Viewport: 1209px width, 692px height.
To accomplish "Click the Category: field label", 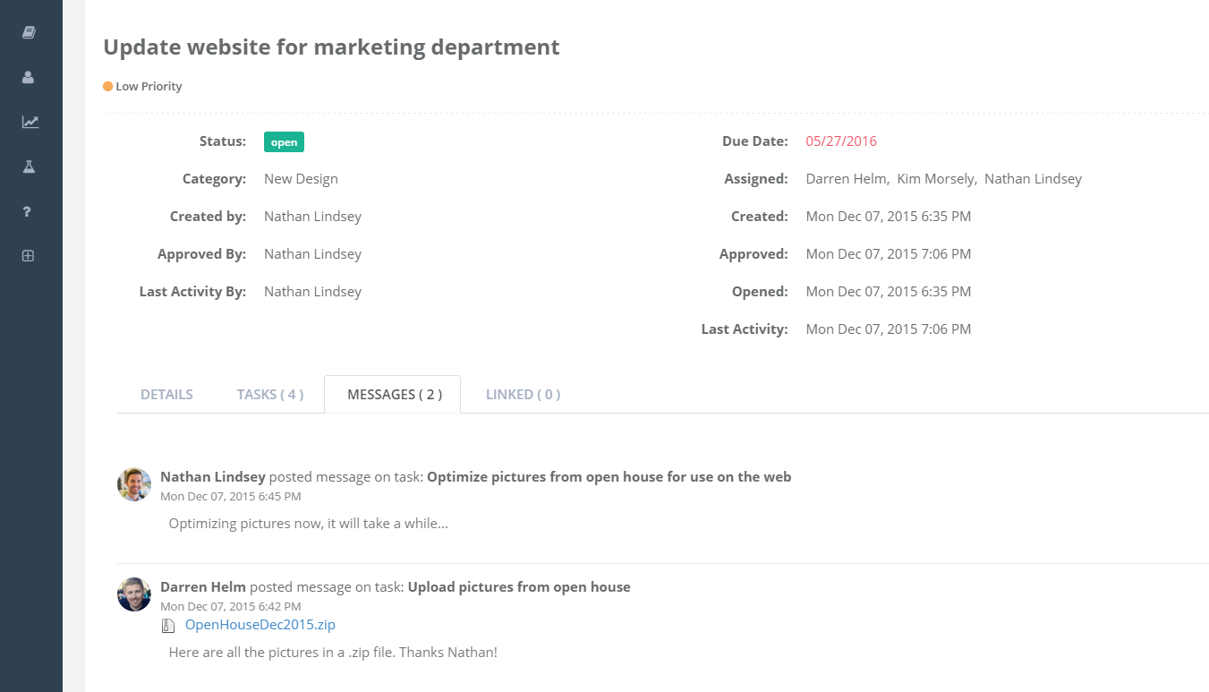I will pos(214,179).
